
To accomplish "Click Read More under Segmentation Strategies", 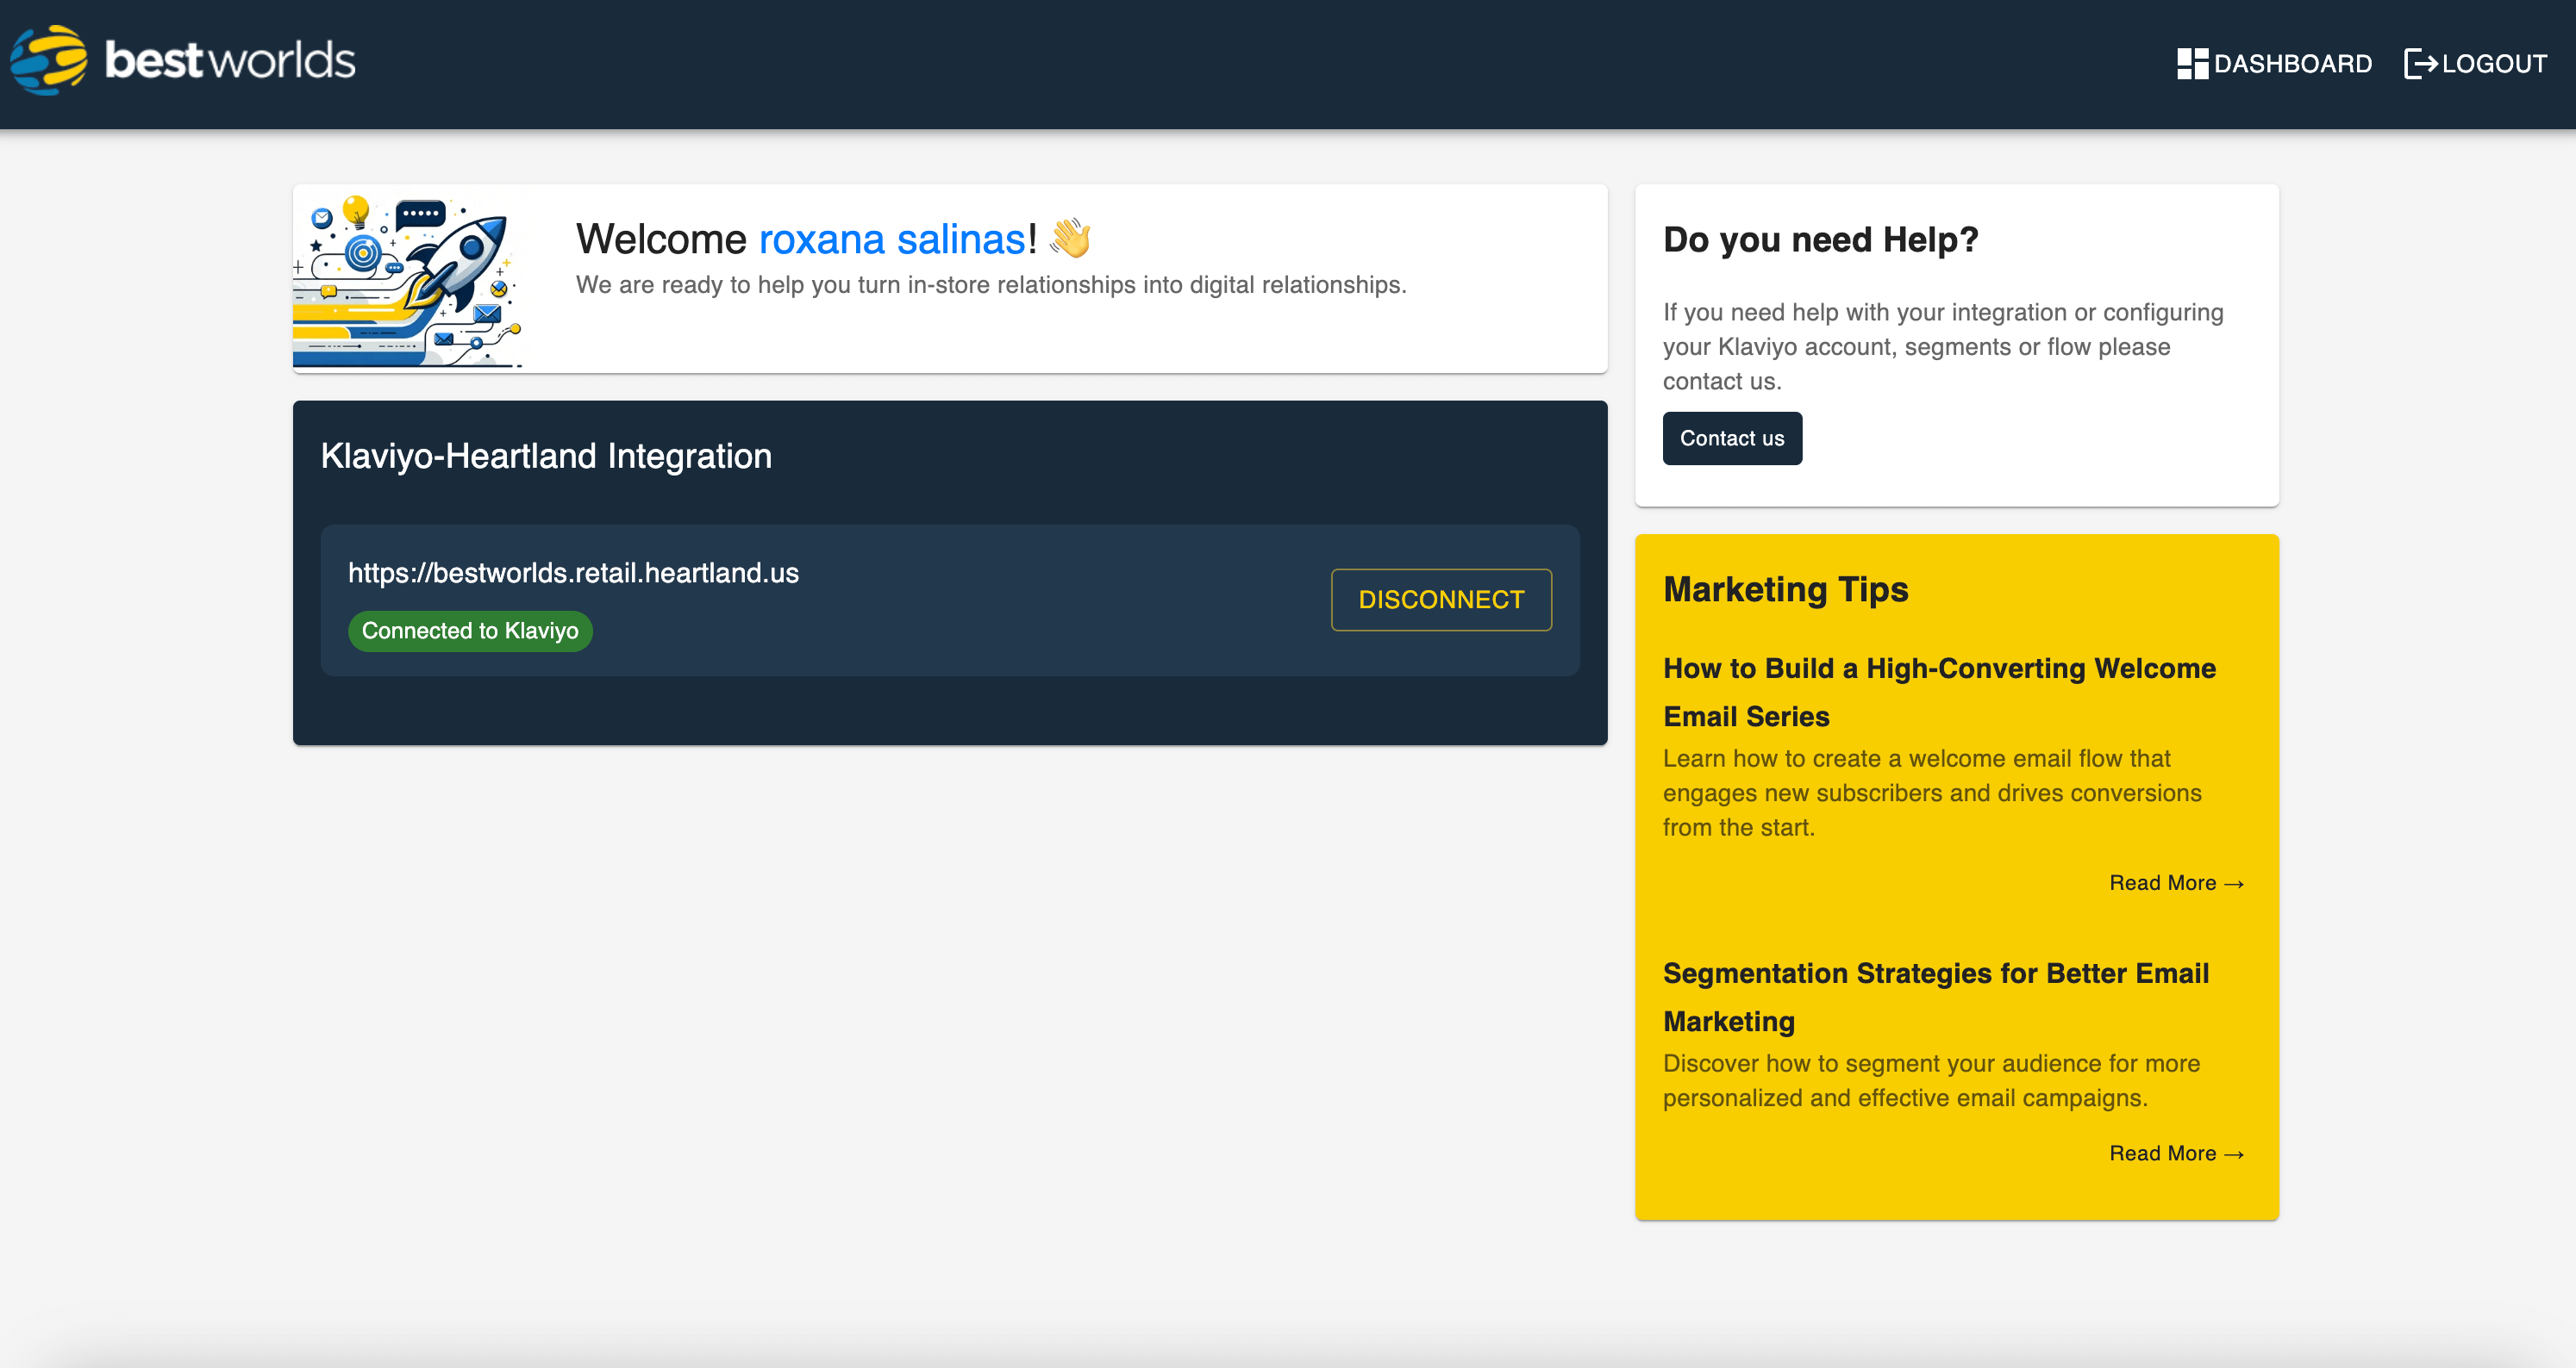I will [x=2176, y=1154].
